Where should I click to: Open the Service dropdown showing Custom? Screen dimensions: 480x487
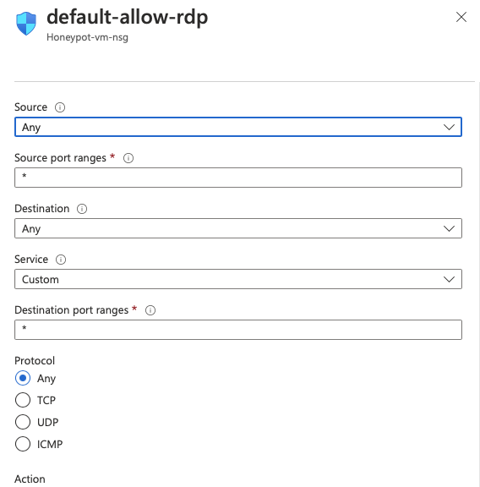coord(238,279)
